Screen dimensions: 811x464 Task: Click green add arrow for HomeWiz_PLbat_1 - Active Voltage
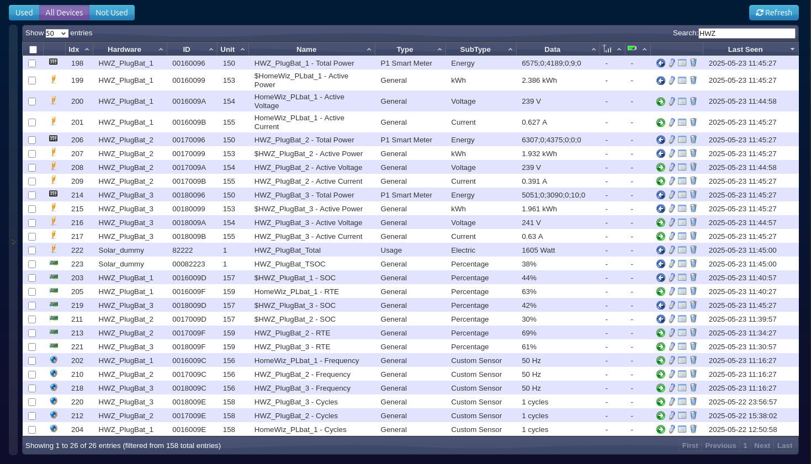pyautogui.click(x=660, y=102)
